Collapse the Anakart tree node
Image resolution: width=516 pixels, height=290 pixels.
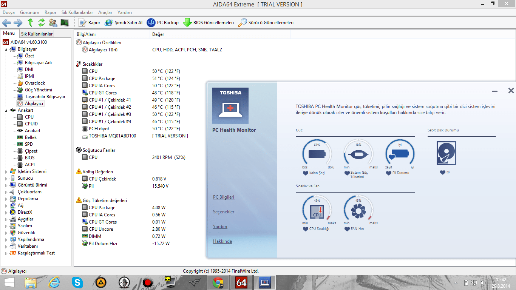click(x=6, y=110)
